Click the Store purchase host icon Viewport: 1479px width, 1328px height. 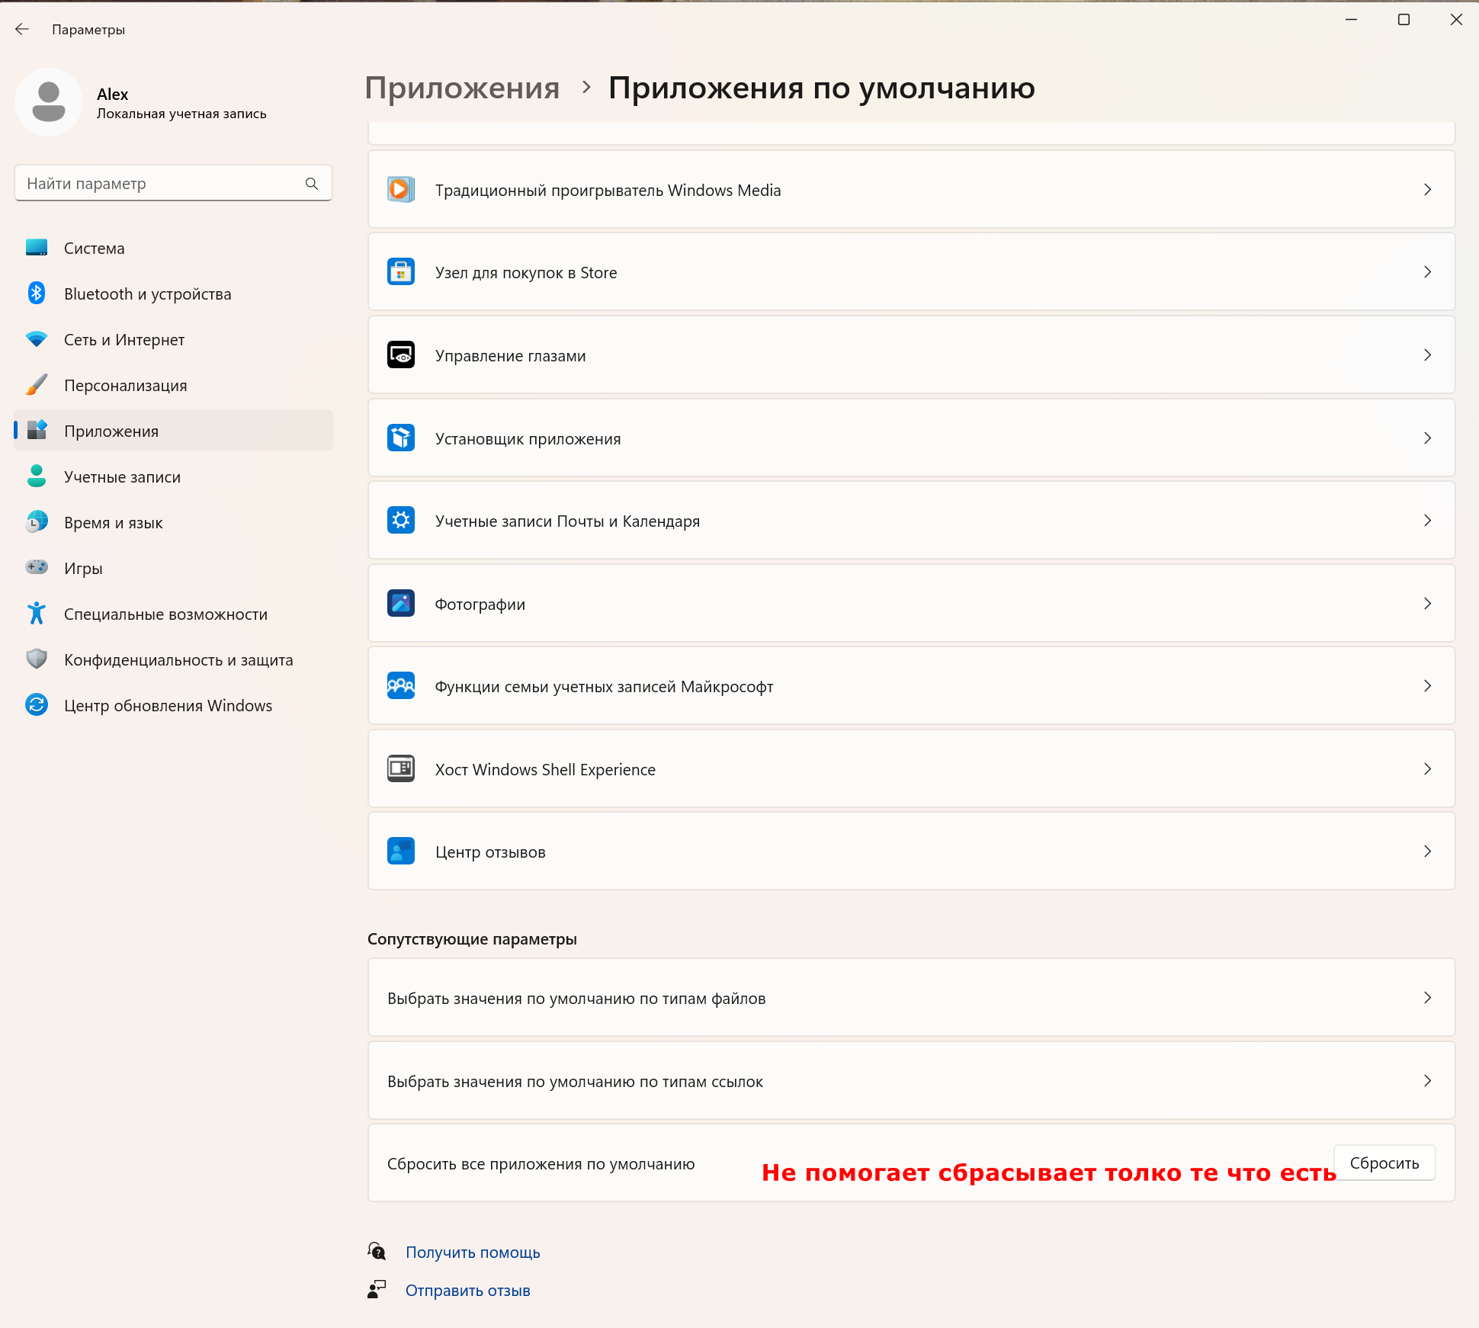click(x=400, y=272)
